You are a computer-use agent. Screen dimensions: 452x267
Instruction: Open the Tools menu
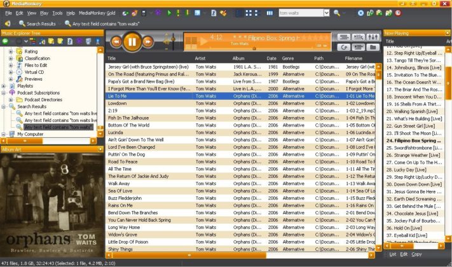pyautogui.click(x=57, y=13)
